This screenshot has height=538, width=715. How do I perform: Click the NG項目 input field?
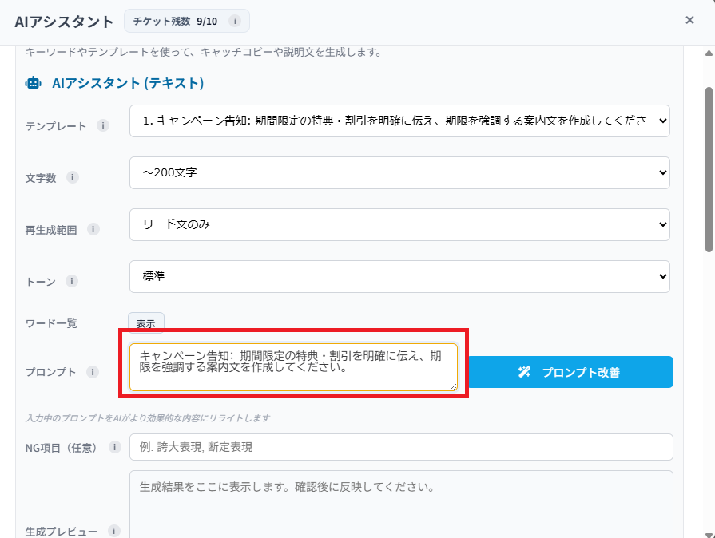399,447
